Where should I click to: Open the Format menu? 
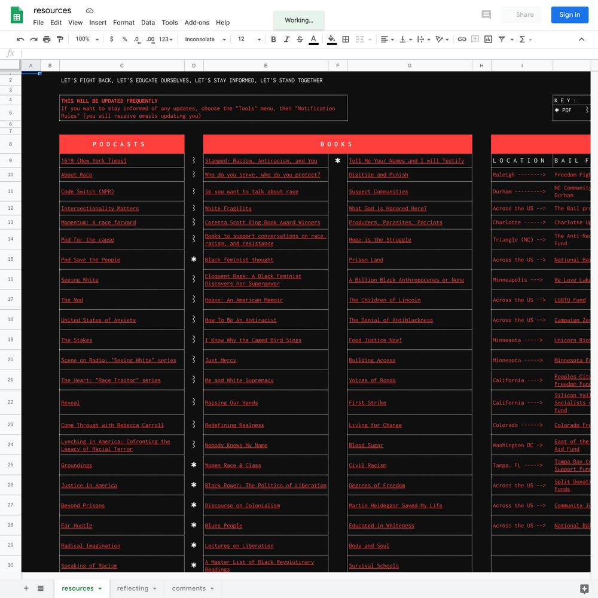pyautogui.click(x=124, y=23)
